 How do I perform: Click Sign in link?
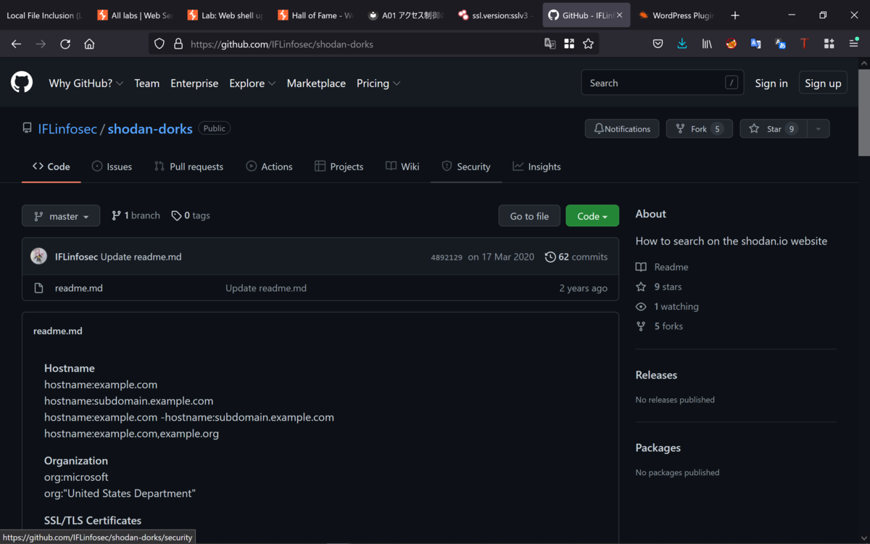[x=771, y=83]
